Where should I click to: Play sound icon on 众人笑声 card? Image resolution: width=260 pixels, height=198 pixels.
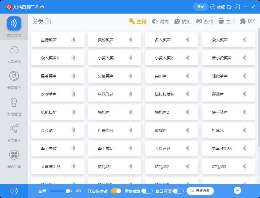244,40
